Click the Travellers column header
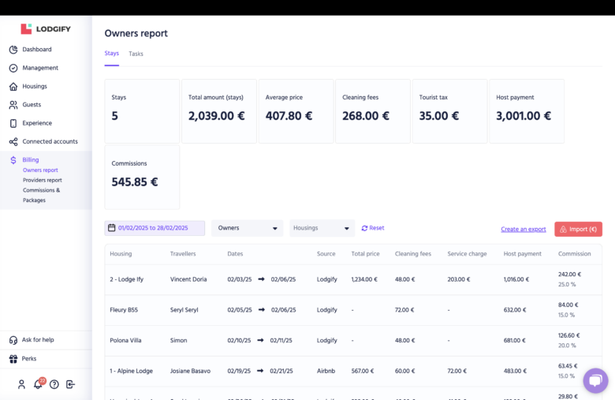 pyautogui.click(x=183, y=254)
